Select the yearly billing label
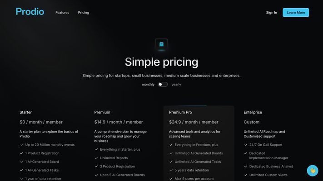 pos(176,84)
